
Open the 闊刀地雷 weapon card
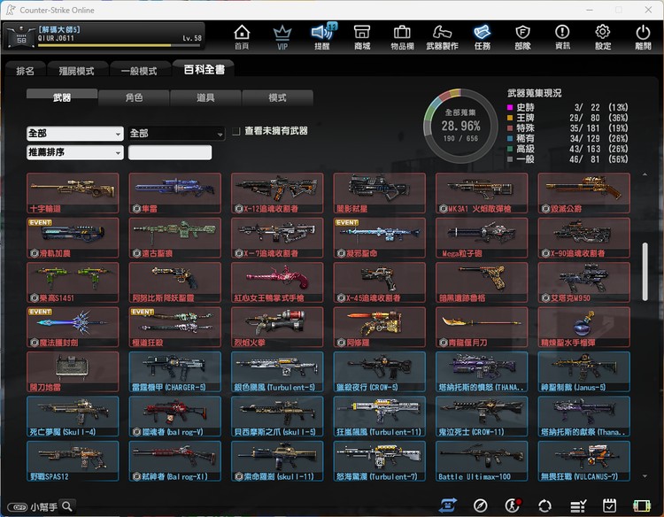[x=73, y=371]
